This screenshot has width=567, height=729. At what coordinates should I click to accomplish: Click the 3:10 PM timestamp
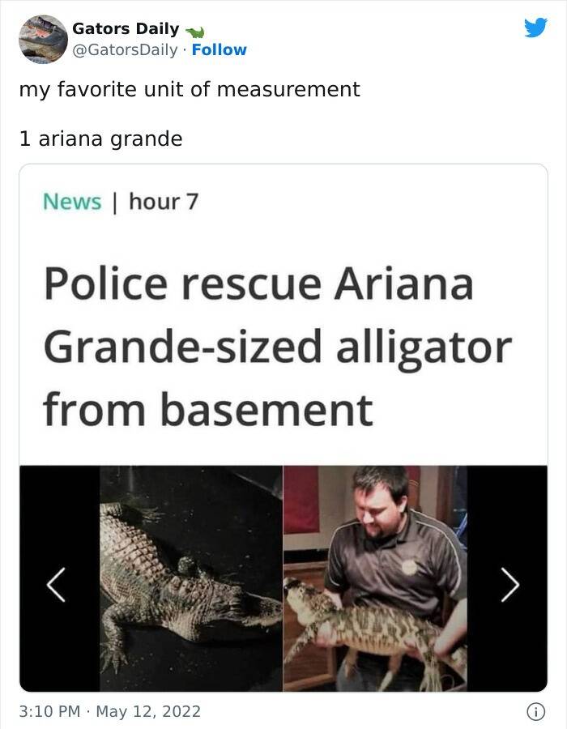pyautogui.click(x=49, y=711)
